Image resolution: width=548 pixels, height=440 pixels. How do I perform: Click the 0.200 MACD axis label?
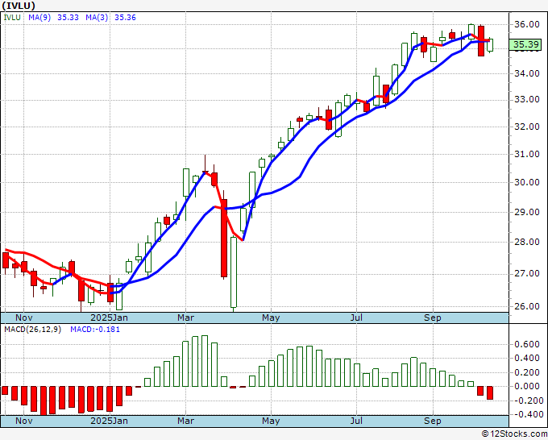click(x=527, y=372)
